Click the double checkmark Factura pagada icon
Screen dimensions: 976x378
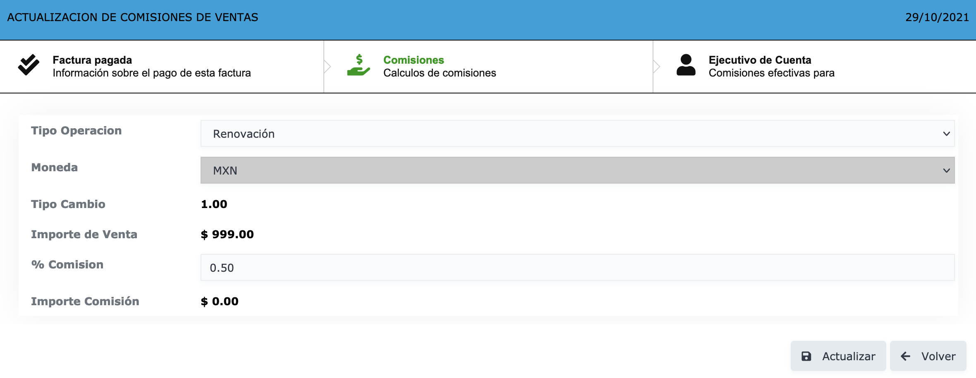[x=29, y=65]
